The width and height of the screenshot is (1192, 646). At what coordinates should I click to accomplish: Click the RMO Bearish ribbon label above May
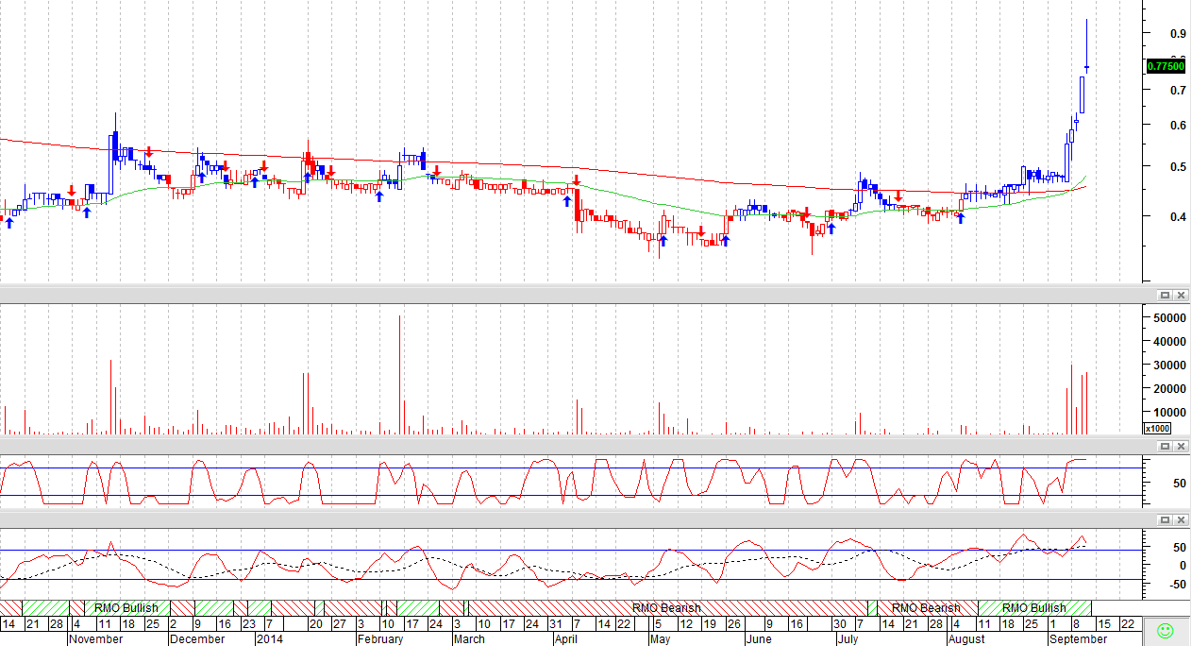(666, 607)
